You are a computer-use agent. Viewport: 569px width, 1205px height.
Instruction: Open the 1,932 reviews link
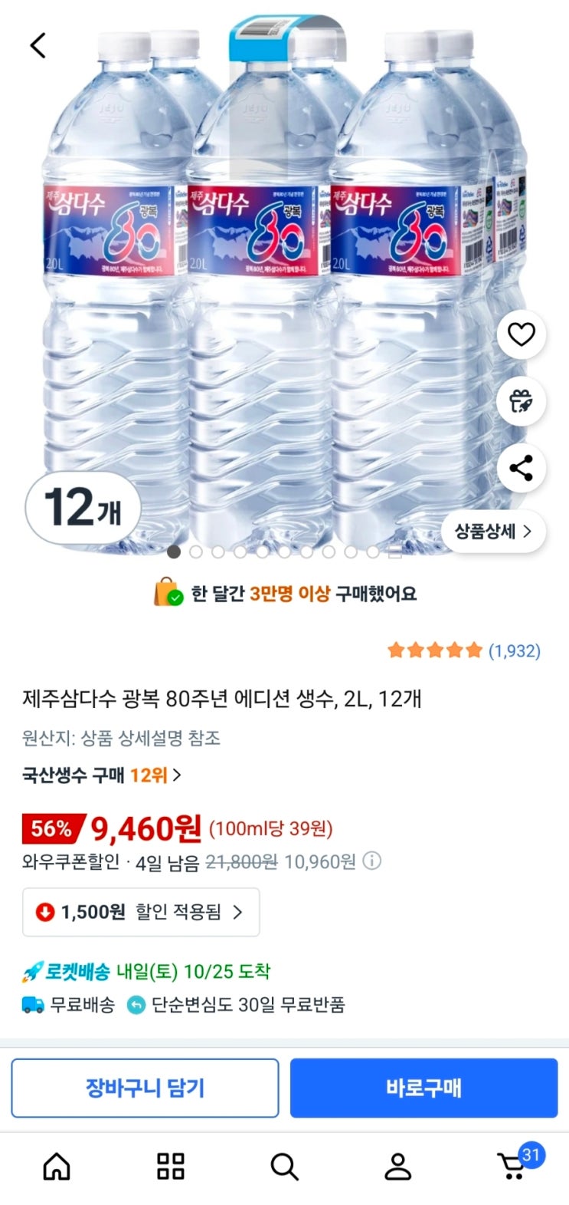(x=514, y=650)
